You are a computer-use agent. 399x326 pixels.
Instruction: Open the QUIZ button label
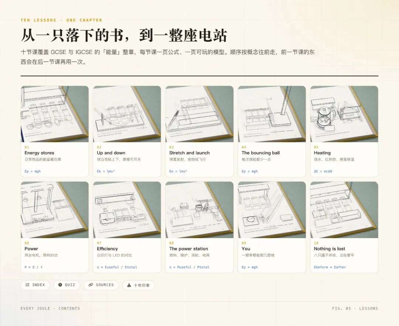70,285
